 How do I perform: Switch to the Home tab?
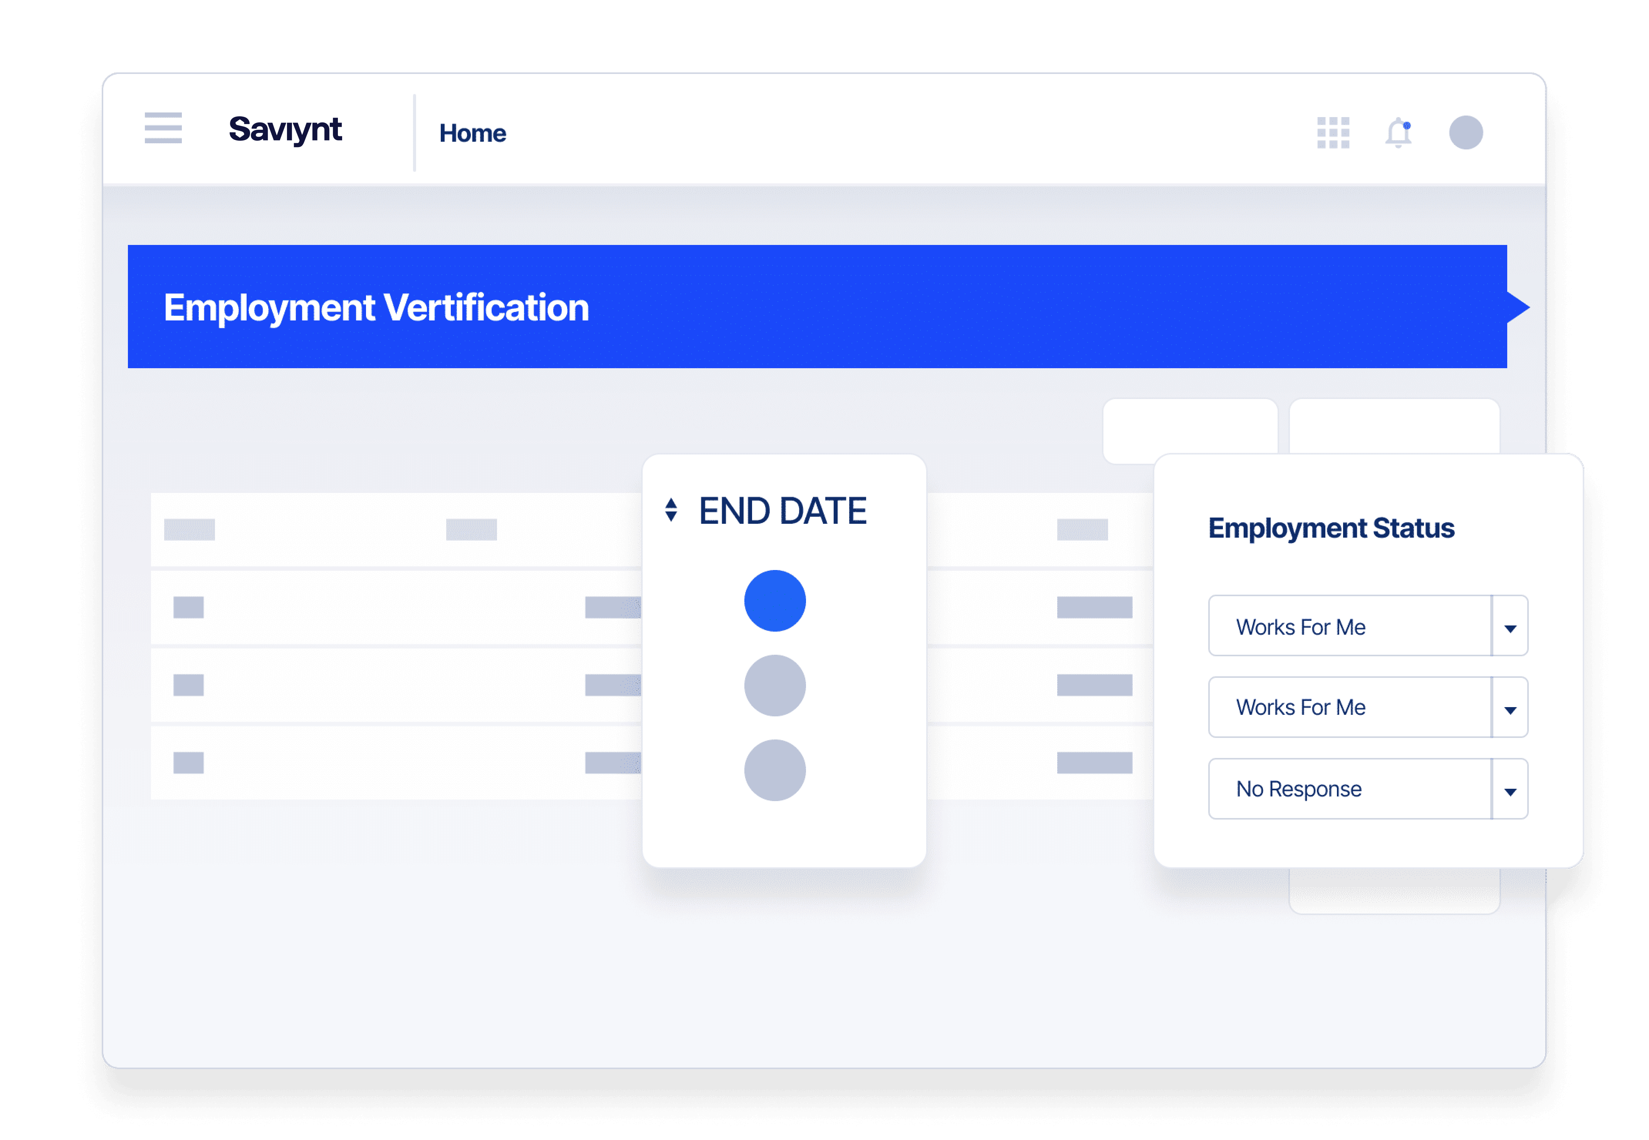pyautogui.click(x=472, y=132)
